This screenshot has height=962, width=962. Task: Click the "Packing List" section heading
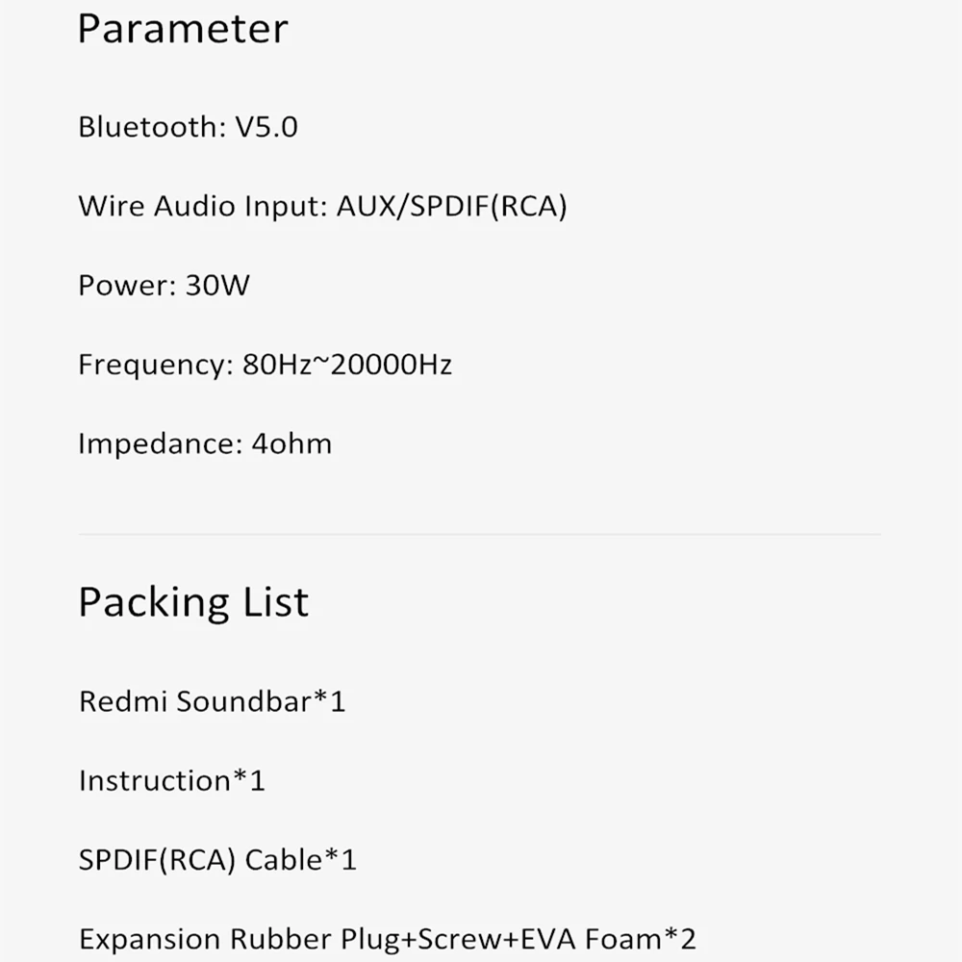pyautogui.click(x=193, y=602)
